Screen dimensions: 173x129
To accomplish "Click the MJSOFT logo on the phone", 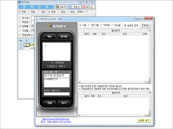I will click(56, 27).
